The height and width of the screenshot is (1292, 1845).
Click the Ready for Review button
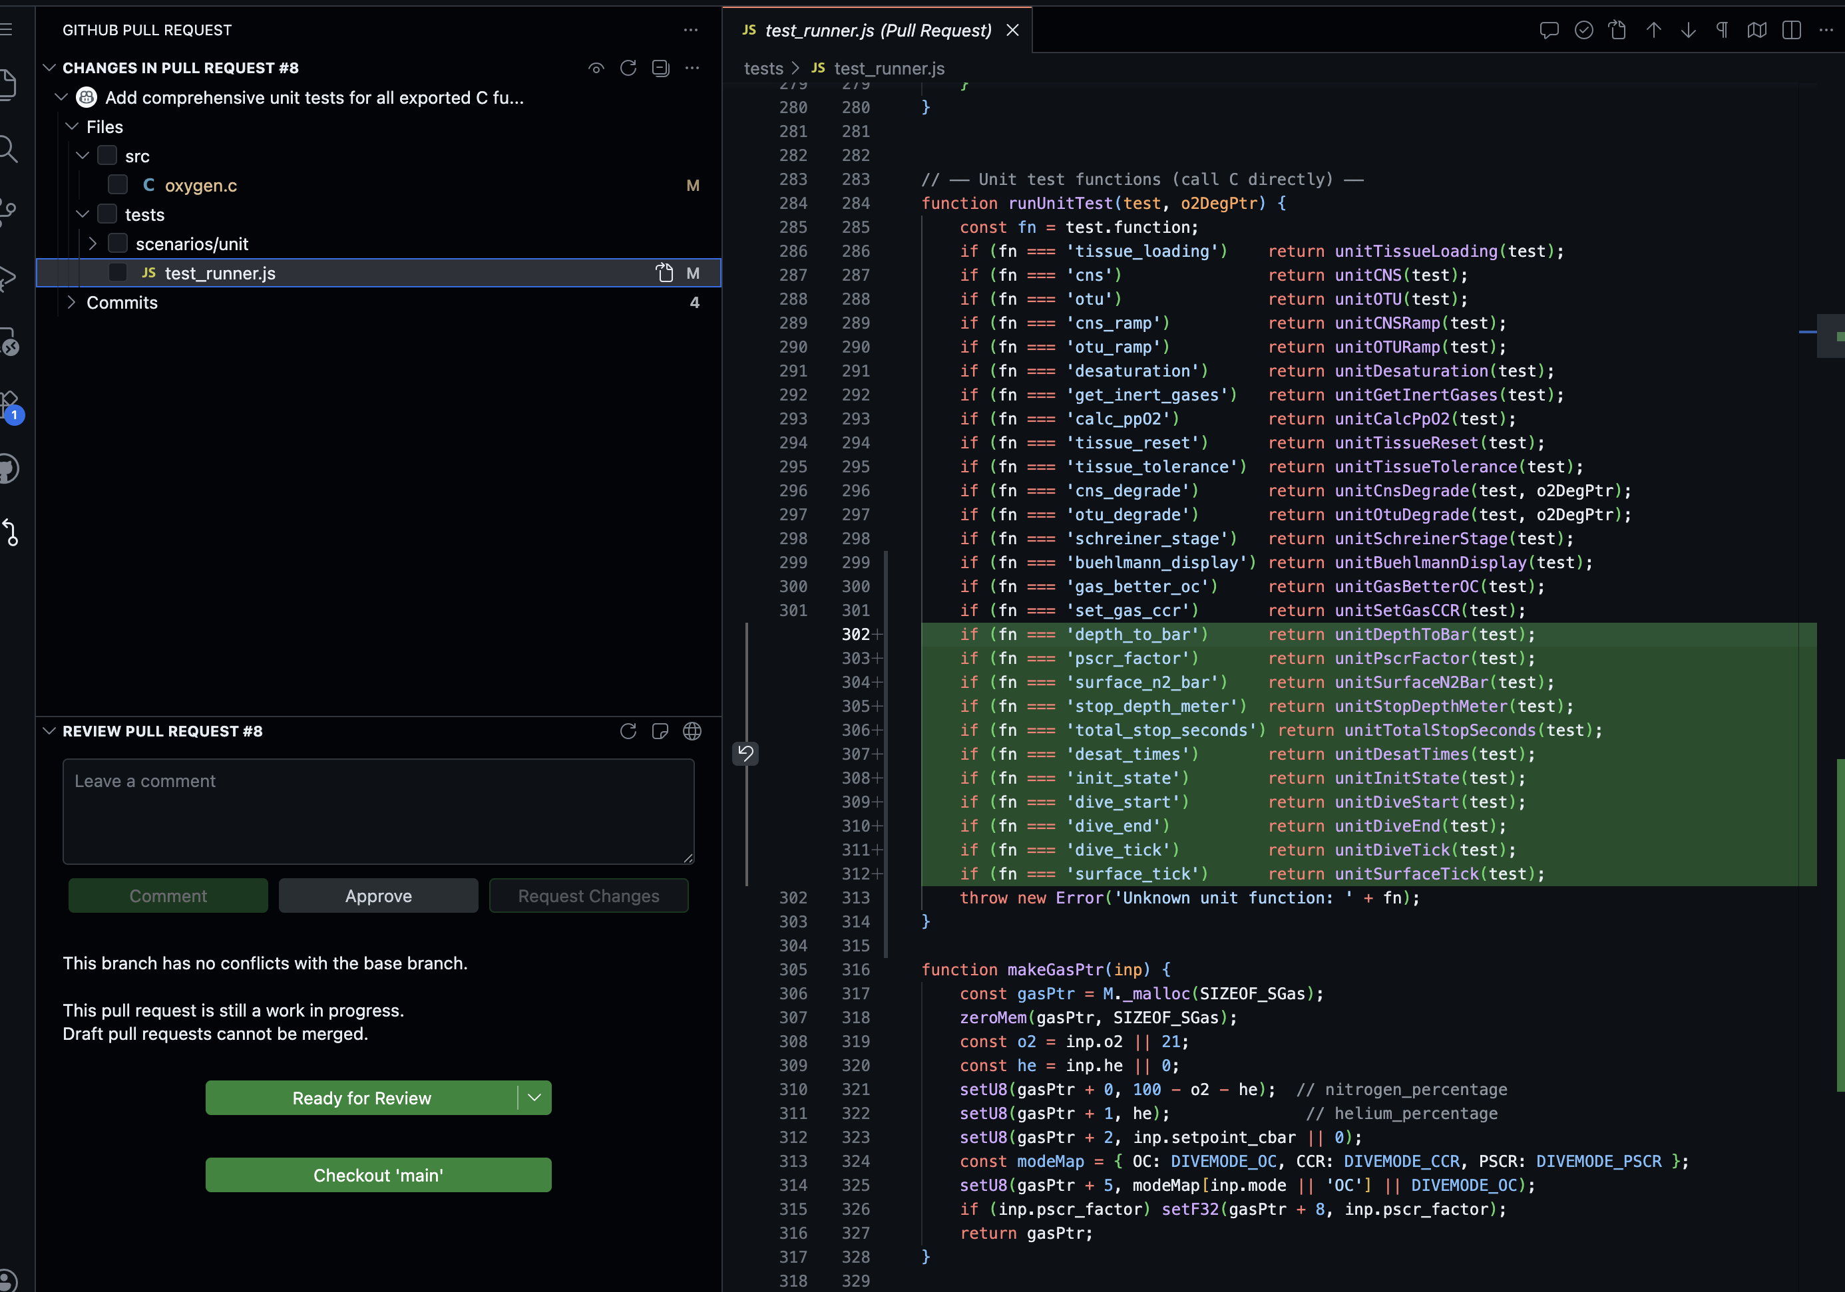[x=361, y=1098]
